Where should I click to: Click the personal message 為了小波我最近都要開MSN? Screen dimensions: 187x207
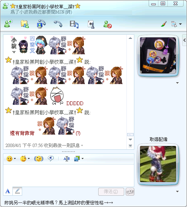click(41, 12)
